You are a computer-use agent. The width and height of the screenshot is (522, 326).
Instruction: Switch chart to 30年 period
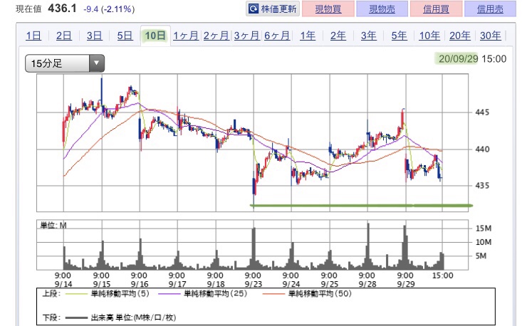click(491, 36)
